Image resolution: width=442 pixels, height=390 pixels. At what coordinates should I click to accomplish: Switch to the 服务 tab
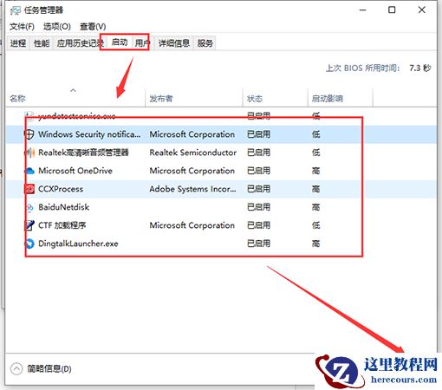pos(205,43)
